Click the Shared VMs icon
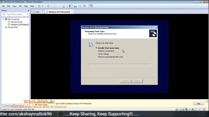The width and height of the screenshot is (209, 117). click(x=6, y=27)
